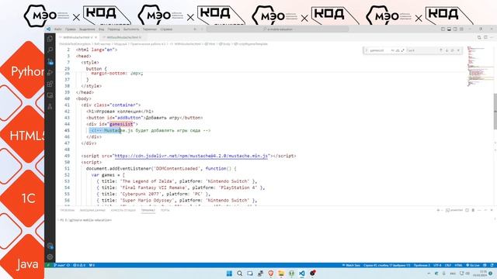This screenshot has height=279, width=497.
Task: Click the editor minimap
Action: point(480,67)
